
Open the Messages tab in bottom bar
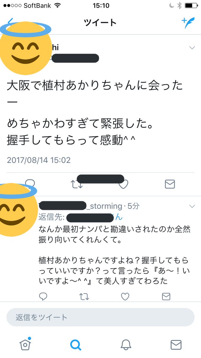tap(176, 345)
